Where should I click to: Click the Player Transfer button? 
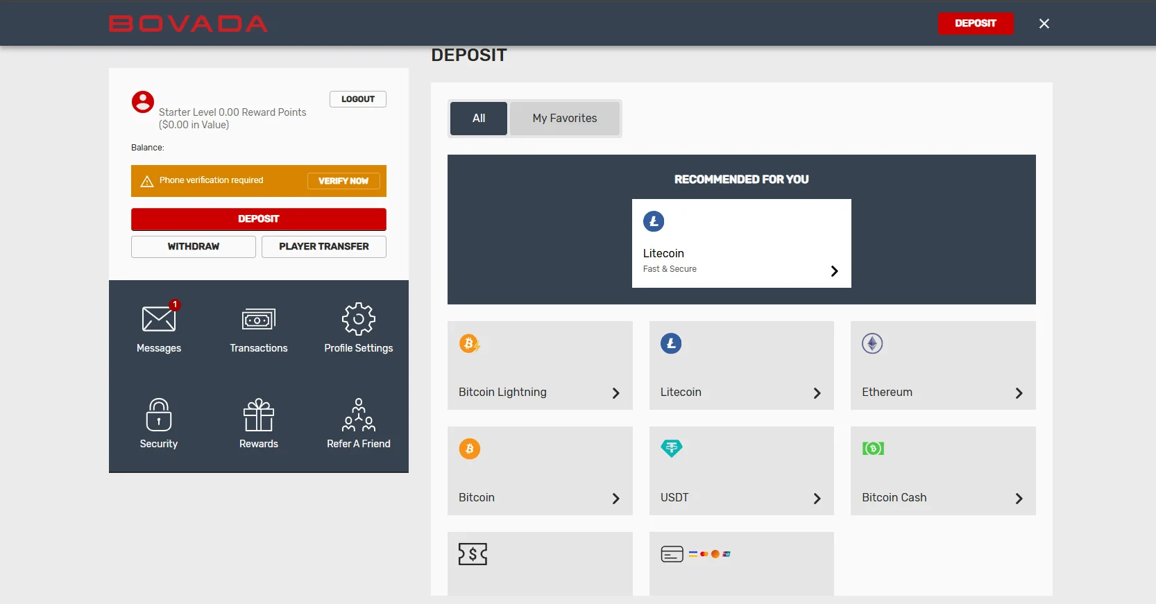[324, 247]
